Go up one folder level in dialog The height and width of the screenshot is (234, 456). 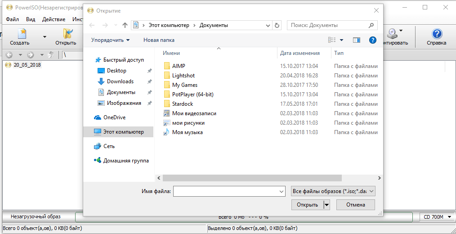tap(125, 25)
